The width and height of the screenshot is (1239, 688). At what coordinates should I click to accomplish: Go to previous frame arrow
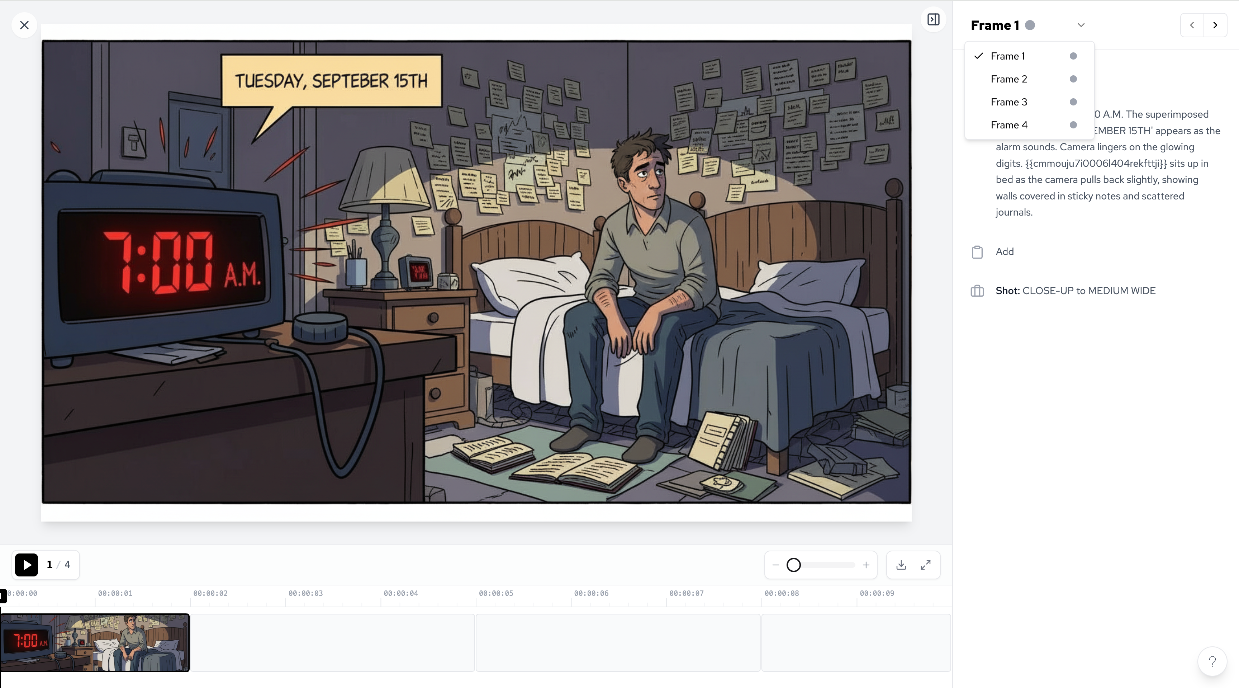pos(1192,25)
